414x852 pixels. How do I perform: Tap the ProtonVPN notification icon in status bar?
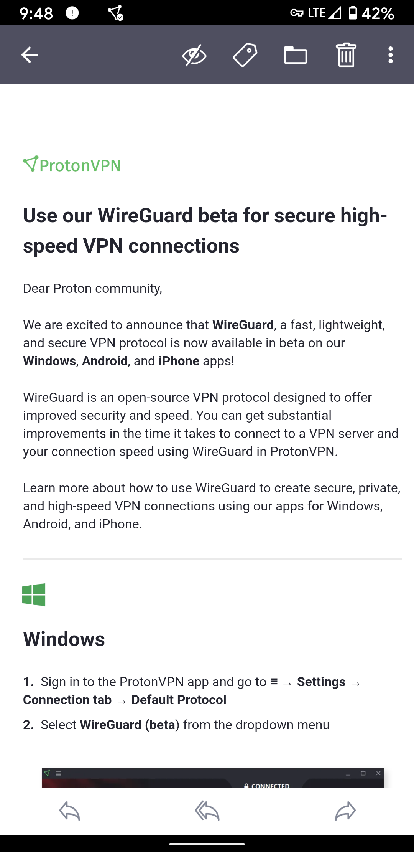[115, 13]
